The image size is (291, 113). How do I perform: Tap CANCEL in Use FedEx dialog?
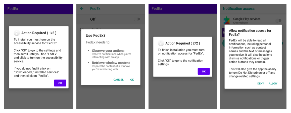point(118,80)
